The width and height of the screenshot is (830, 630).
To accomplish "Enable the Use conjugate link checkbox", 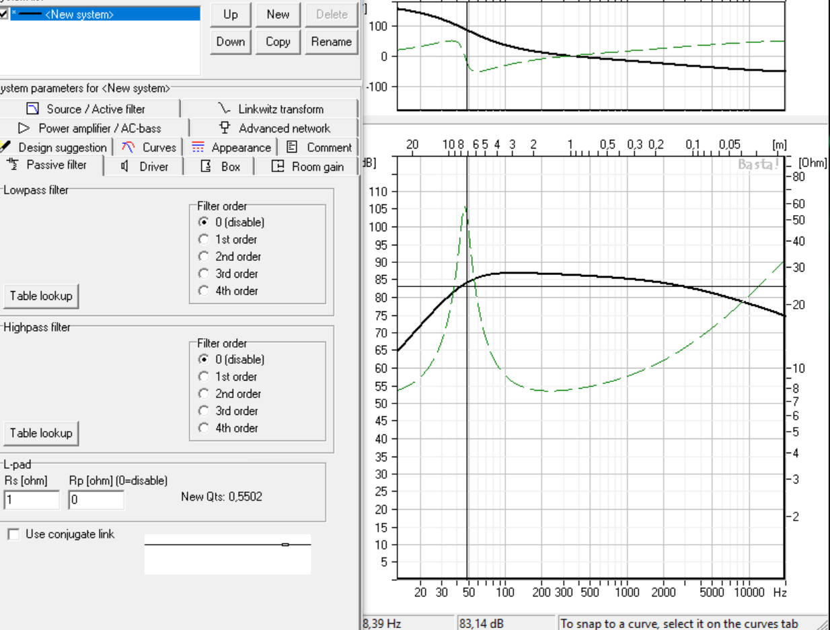I will coord(13,534).
